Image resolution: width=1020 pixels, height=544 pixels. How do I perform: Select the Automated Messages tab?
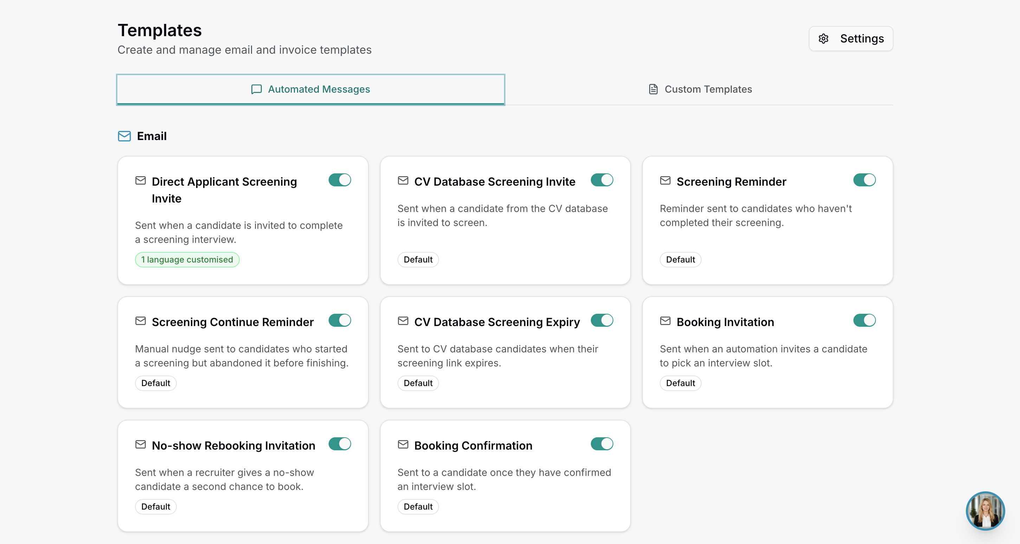pyautogui.click(x=311, y=90)
